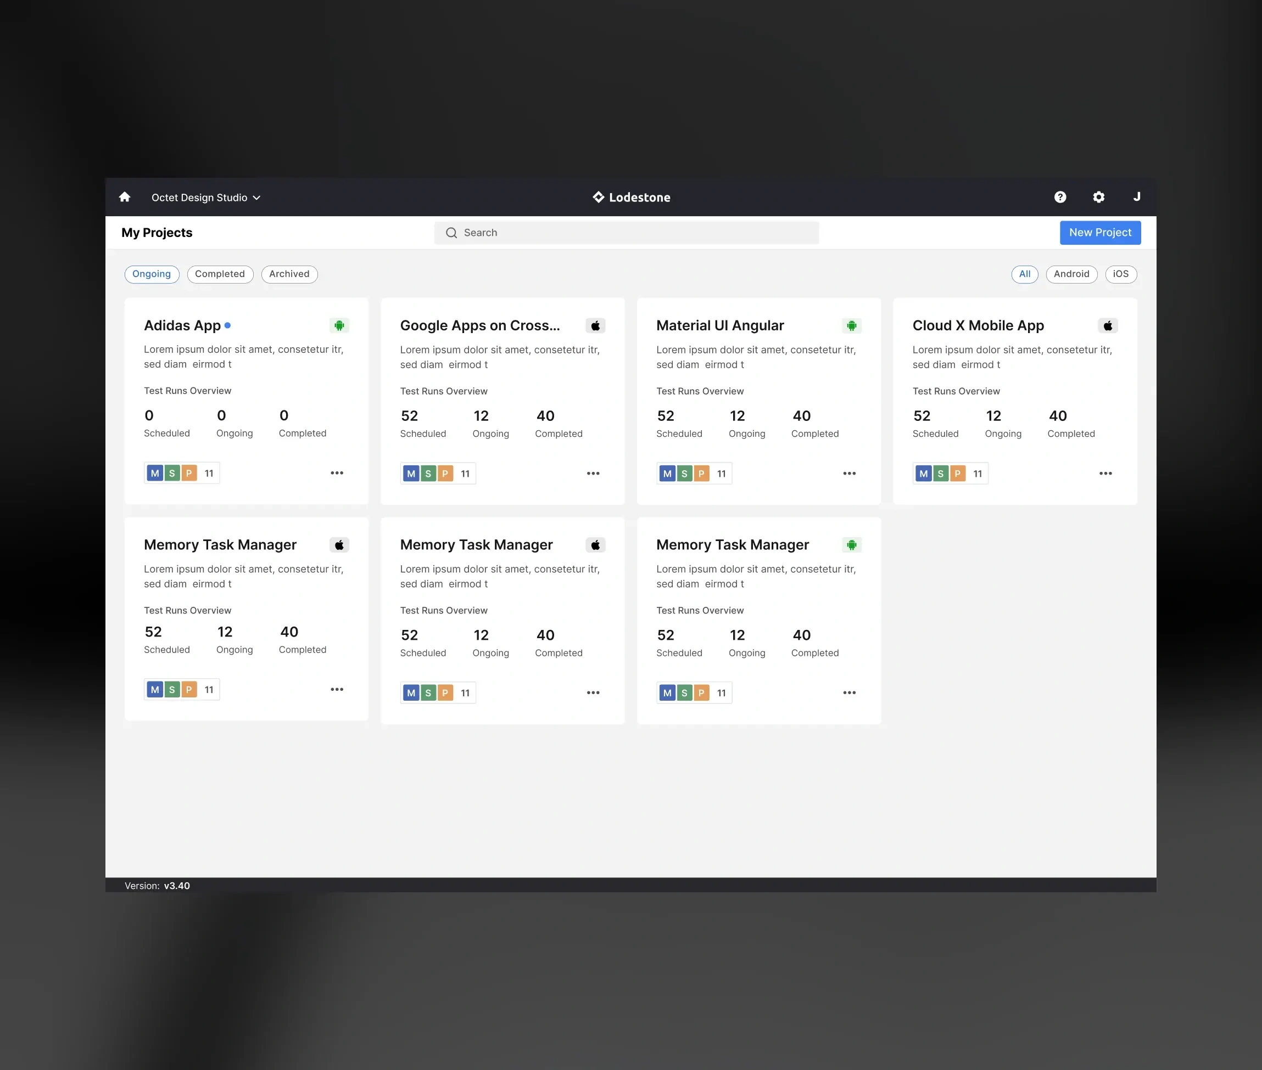1262x1070 pixels.
Task: Open the Material UI Angular project card title
Action: coord(720,326)
